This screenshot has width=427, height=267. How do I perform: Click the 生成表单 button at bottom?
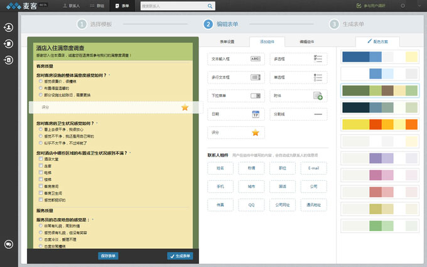180,256
